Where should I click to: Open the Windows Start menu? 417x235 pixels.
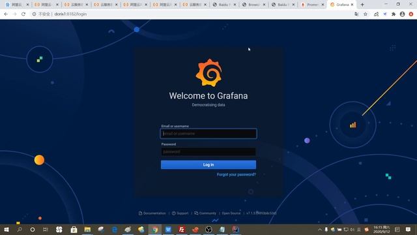coord(7,229)
